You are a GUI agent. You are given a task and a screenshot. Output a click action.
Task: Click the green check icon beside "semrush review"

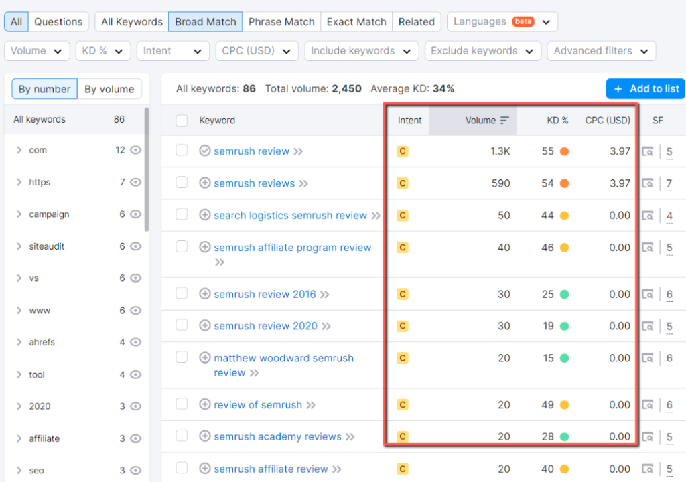click(x=205, y=151)
